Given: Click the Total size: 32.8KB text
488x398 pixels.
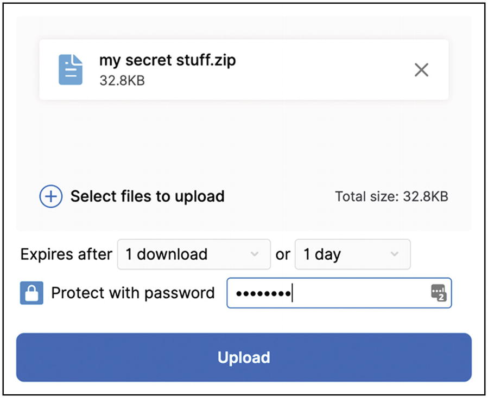Looking at the screenshot, I should (x=391, y=196).
